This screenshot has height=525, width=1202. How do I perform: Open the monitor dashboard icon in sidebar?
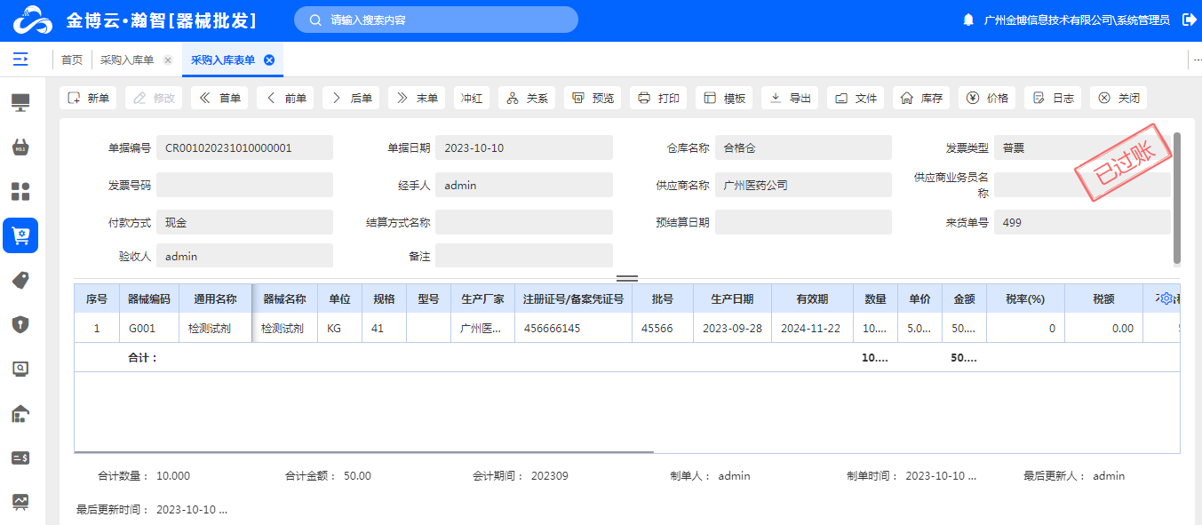tap(20, 103)
